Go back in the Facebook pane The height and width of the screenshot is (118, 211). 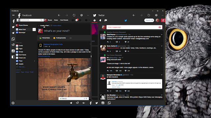[x=59, y=15]
